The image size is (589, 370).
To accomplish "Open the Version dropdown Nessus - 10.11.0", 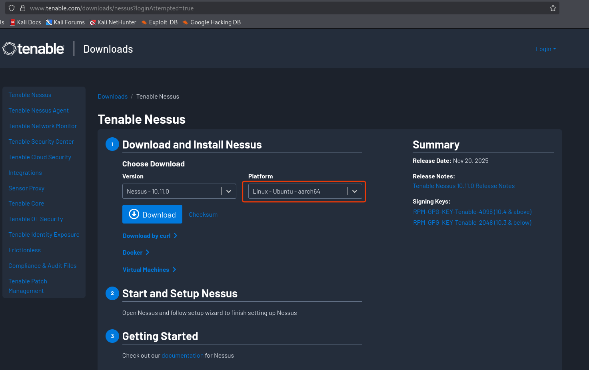I will (x=179, y=191).
